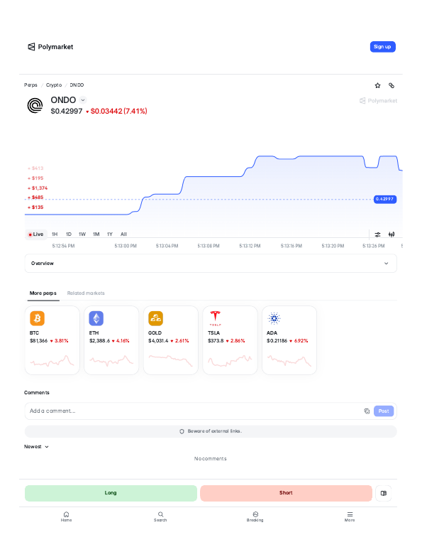Open chart settings sliders icon
This screenshot has height=547, width=422.
pos(377,234)
